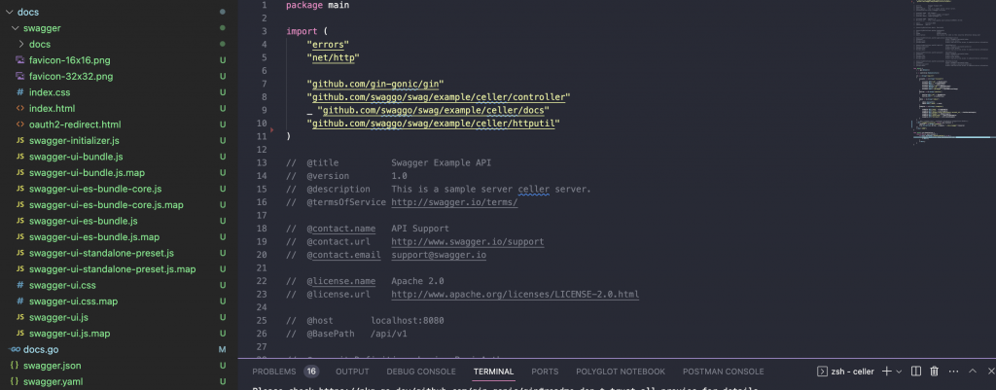Expand the nested docs folder under swagger
Screen dimensions: 996x390
click(21, 45)
